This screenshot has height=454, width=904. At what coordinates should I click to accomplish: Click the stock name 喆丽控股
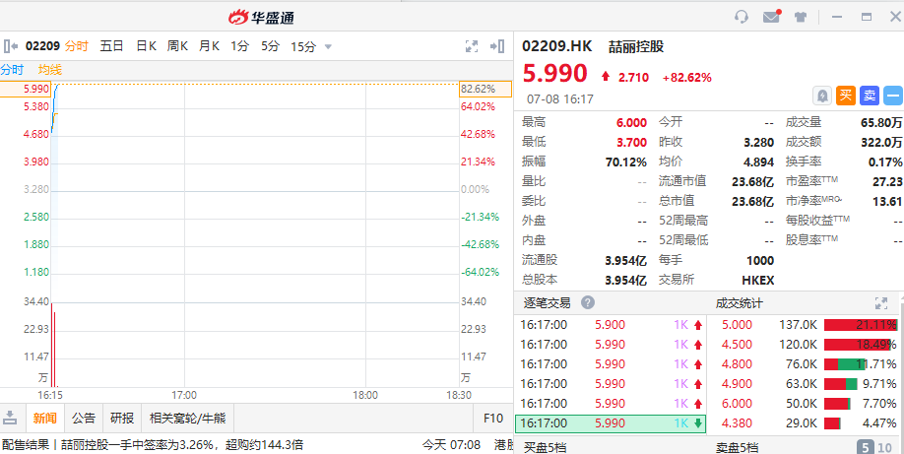tap(636, 46)
